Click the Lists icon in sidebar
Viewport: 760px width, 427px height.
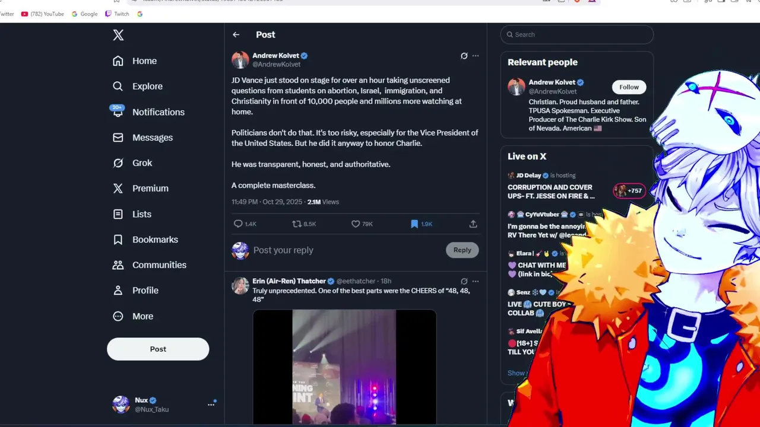pos(118,214)
